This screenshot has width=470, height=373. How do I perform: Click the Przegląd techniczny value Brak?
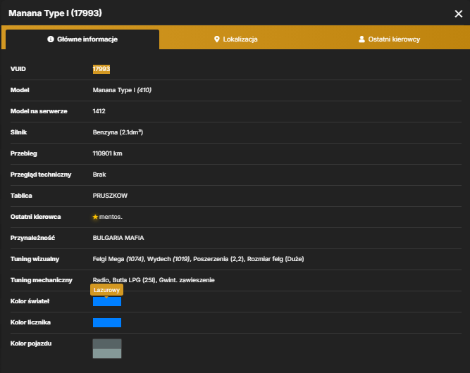pos(99,175)
